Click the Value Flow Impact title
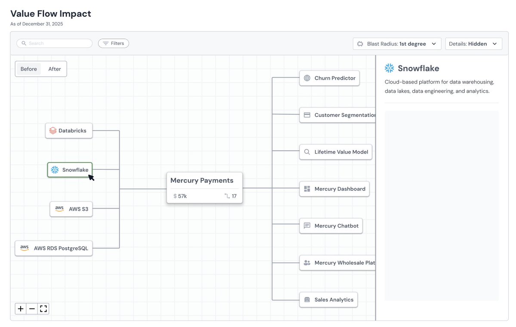 coord(51,13)
